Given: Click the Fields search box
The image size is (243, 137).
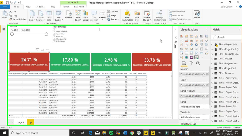Looking at the screenshot, I should [226, 37].
